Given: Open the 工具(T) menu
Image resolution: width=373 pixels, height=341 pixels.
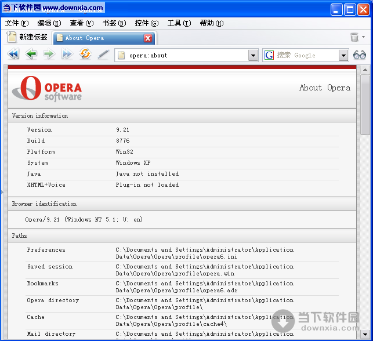Looking at the screenshot, I should (179, 23).
